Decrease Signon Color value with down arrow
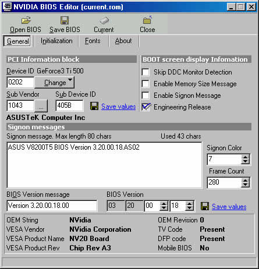The image size is (259, 269). pos(245,162)
